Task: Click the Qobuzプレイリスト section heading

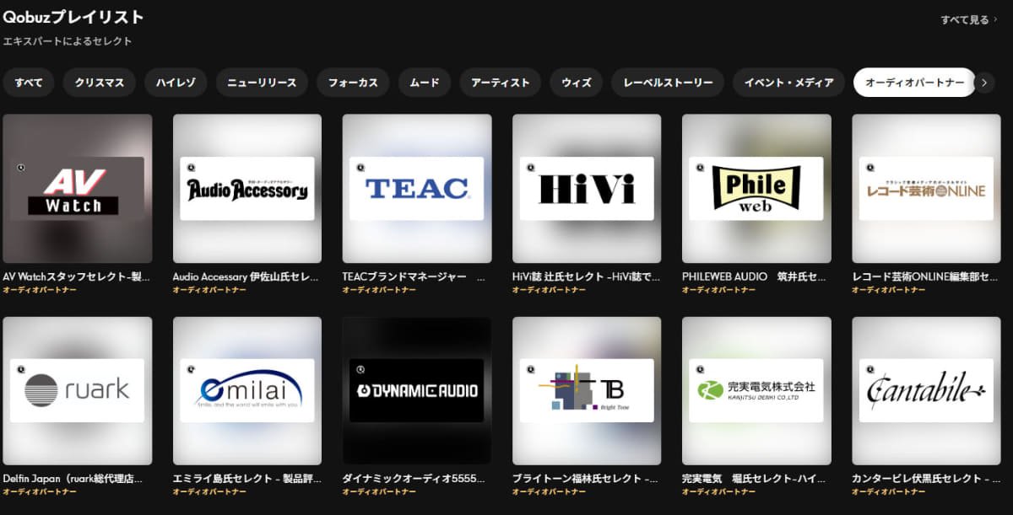Action: 73,17
